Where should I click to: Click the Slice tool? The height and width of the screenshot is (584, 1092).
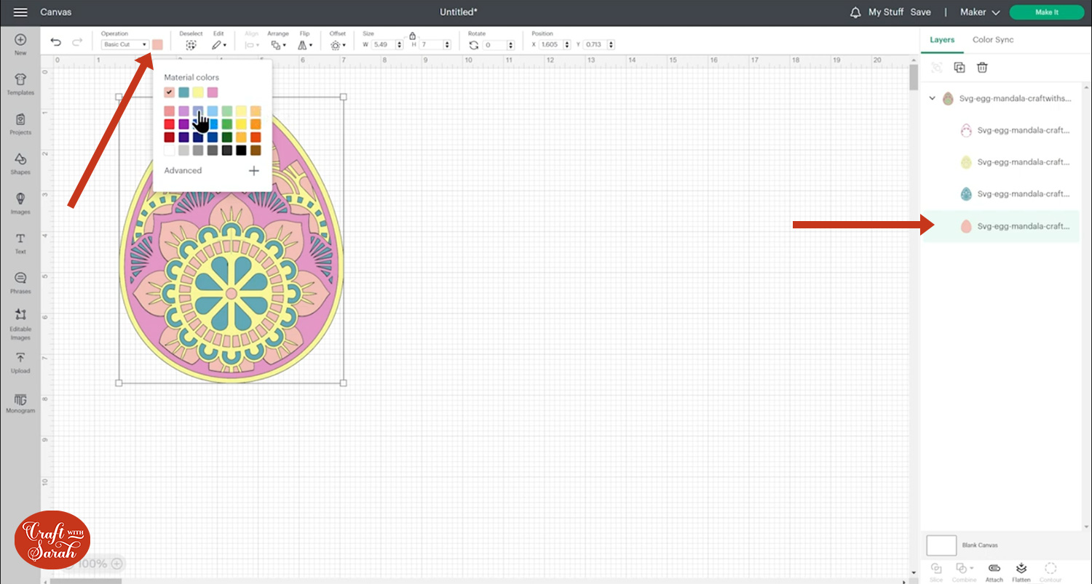[x=936, y=572]
